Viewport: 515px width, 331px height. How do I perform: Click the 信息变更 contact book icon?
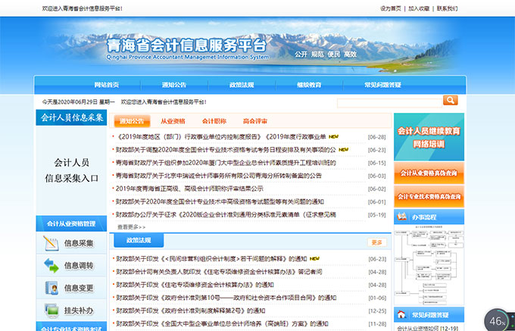point(51,288)
